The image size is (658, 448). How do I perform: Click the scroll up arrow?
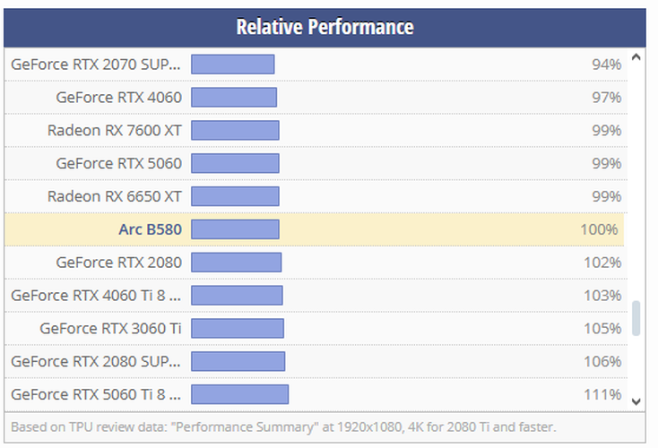[636, 58]
